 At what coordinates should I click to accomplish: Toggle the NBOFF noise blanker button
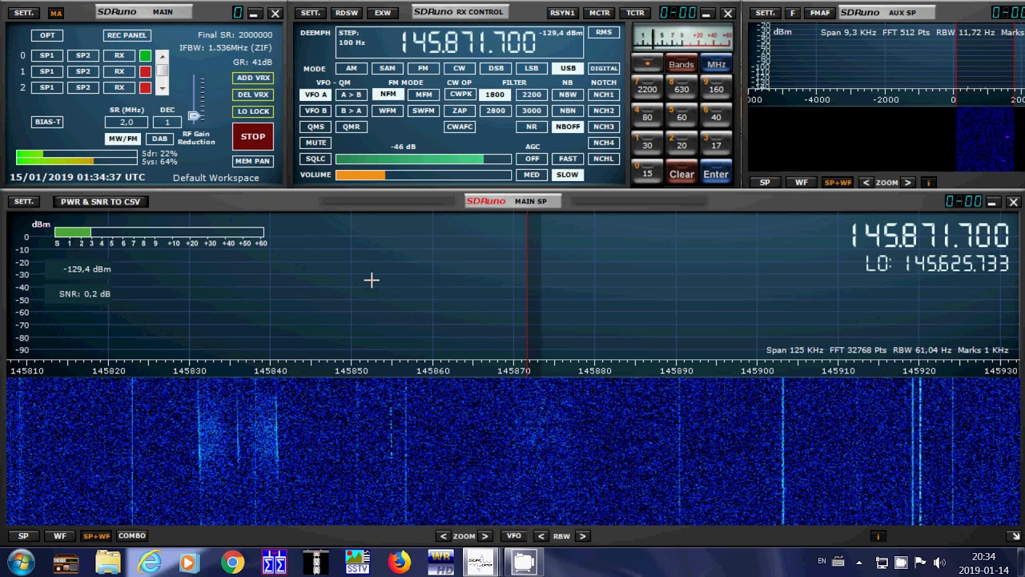pyautogui.click(x=567, y=127)
